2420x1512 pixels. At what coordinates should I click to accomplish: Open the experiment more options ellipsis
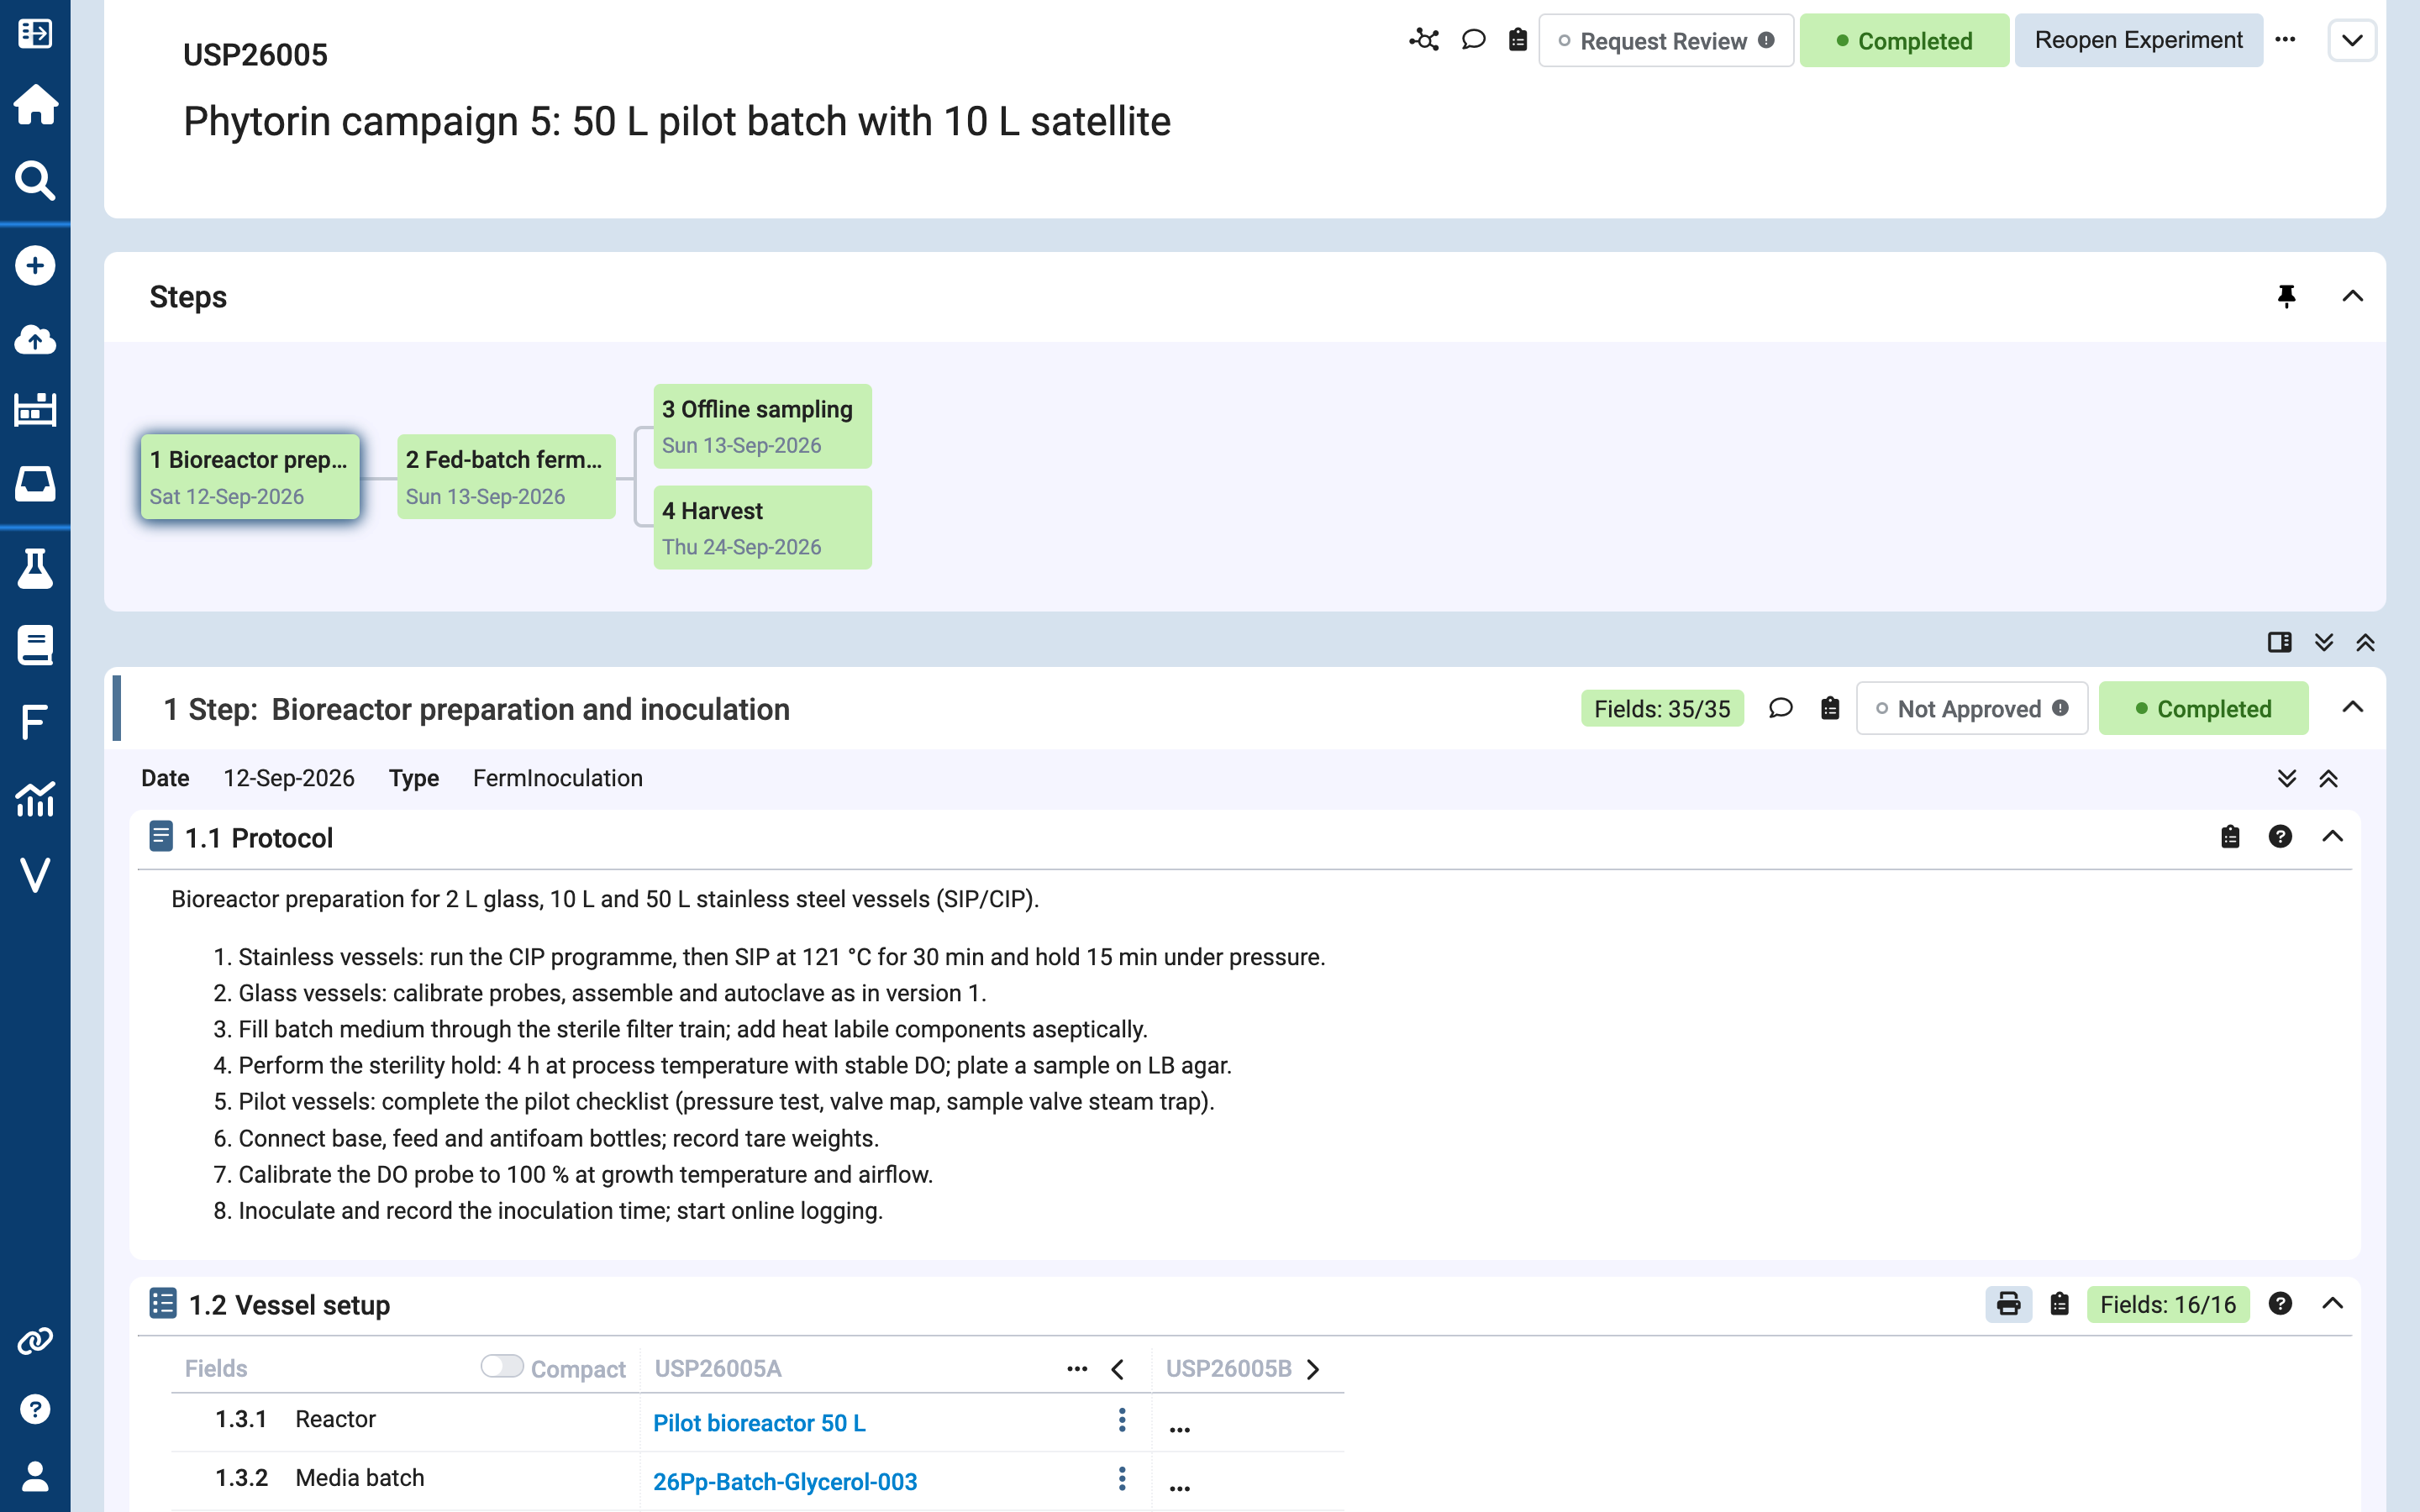tap(2285, 40)
